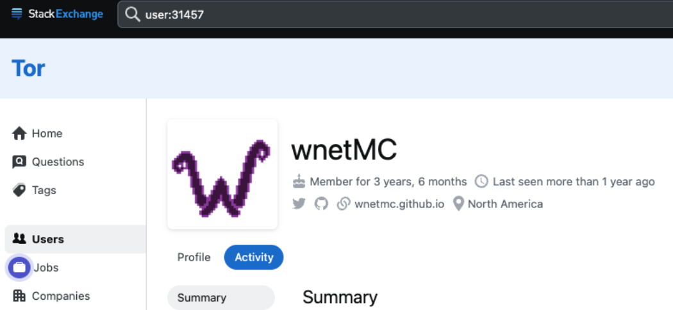This screenshot has height=310, width=673.
Task: Click the link chain icon beside website
Action: (x=344, y=204)
